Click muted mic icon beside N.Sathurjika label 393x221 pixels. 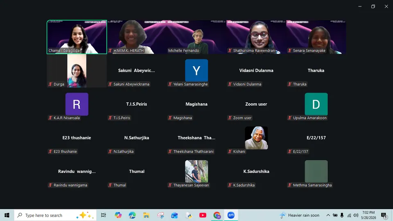110,151
